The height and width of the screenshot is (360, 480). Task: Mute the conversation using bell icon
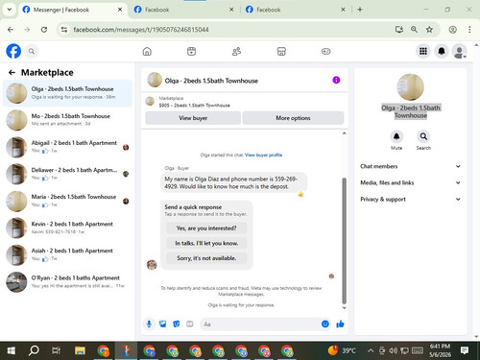396,136
